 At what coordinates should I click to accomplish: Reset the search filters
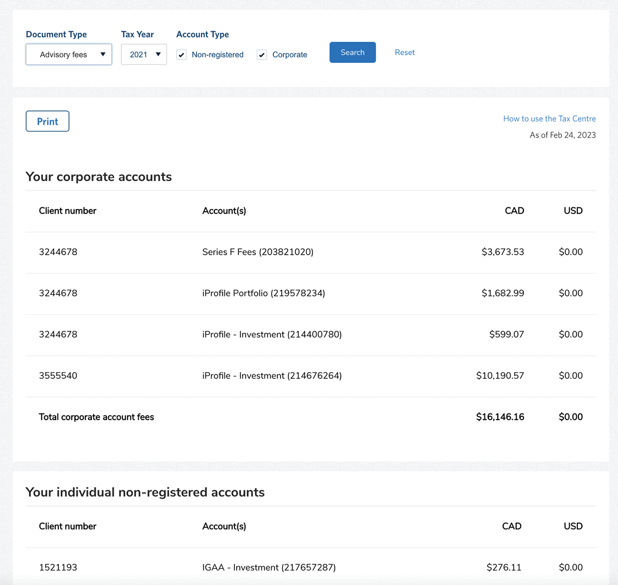(x=404, y=52)
